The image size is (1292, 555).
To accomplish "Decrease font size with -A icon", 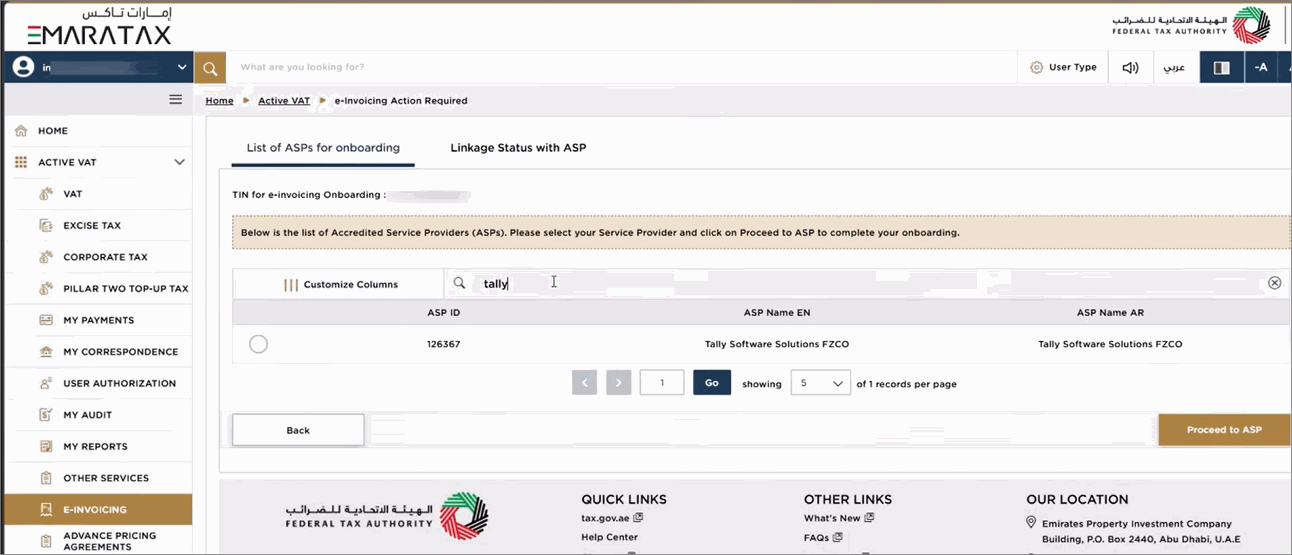I will tap(1261, 67).
